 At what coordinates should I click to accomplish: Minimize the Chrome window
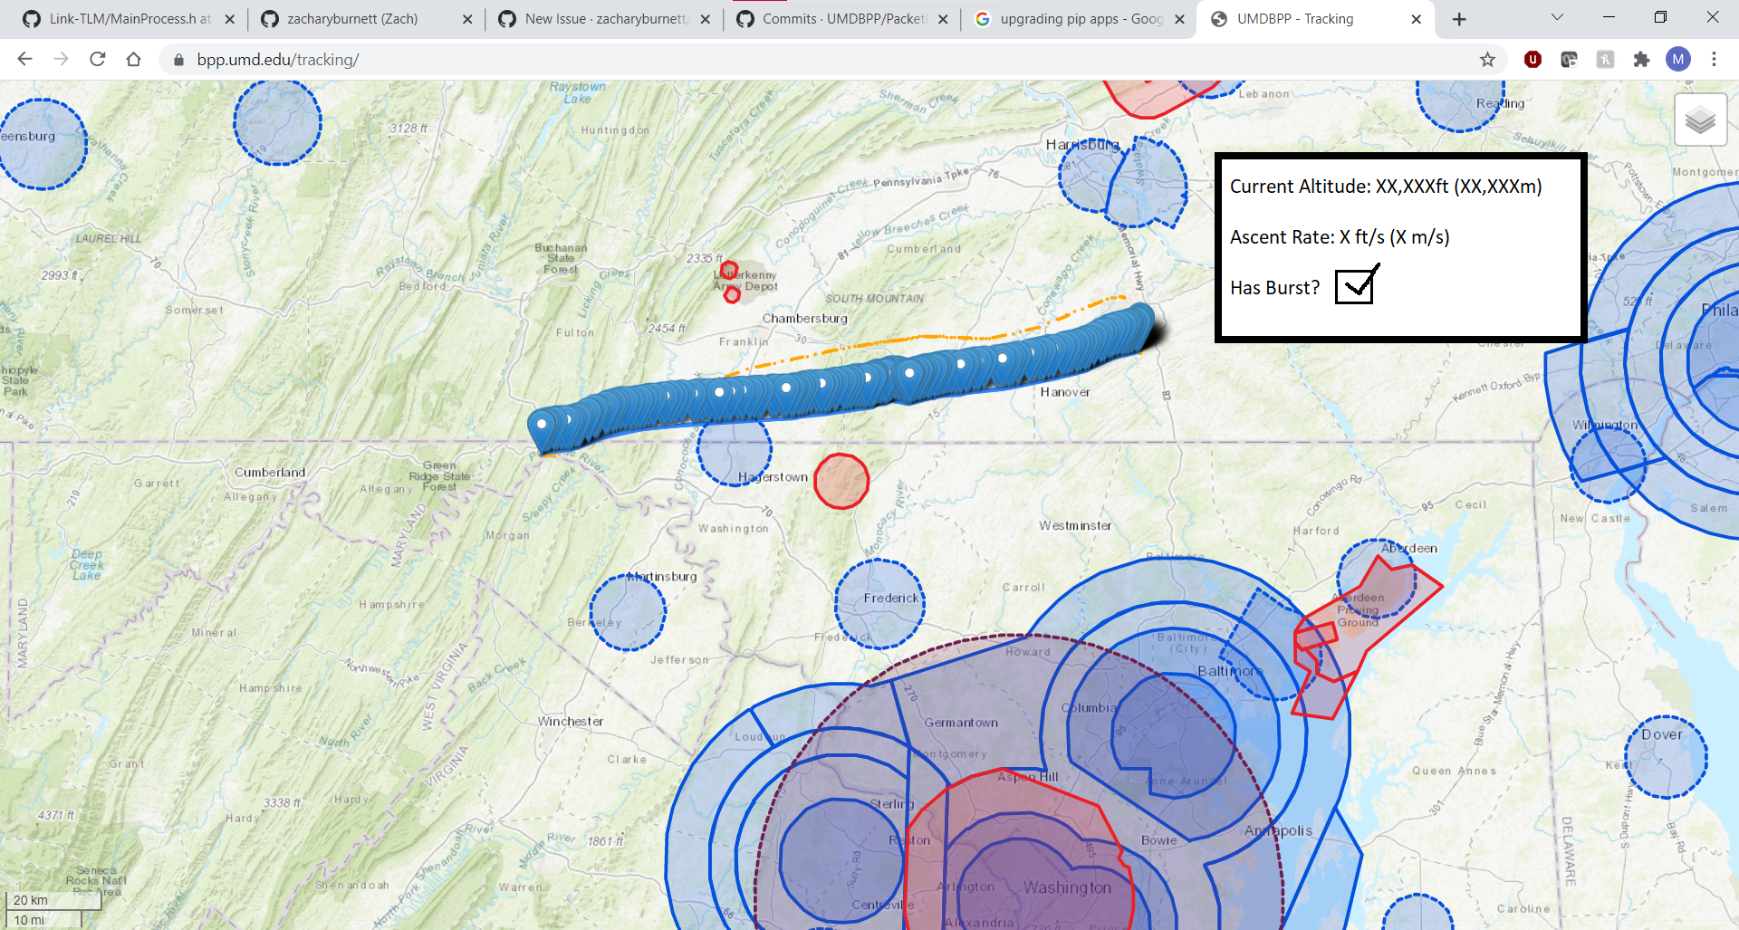tap(1609, 17)
